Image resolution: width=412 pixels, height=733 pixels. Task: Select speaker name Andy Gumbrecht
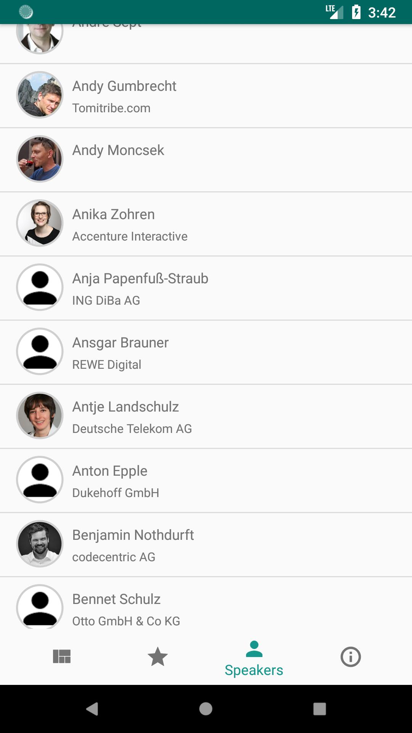tap(124, 86)
